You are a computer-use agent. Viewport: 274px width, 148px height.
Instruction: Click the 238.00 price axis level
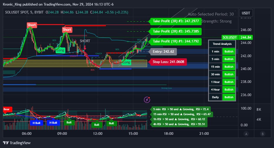(x=246, y=82)
